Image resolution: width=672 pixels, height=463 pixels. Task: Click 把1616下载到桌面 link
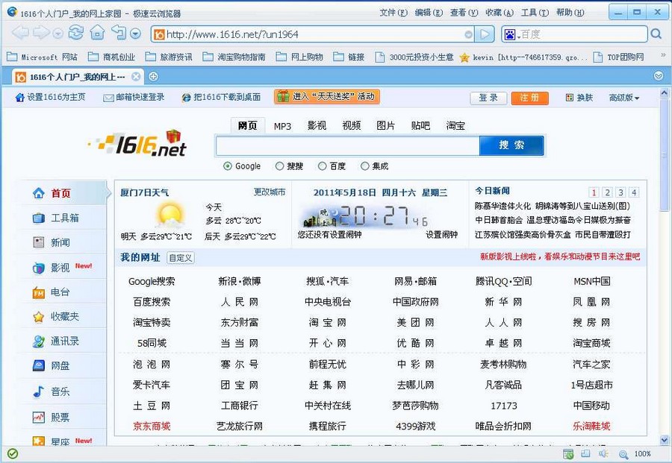(x=221, y=97)
